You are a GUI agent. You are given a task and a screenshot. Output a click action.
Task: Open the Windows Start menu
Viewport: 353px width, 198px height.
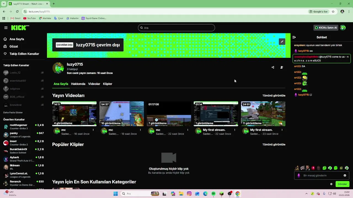pos(115,194)
